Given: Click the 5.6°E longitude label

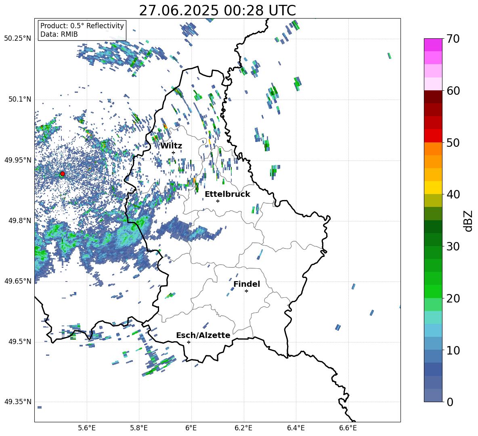Looking at the screenshot, I should pyautogui.click(x=86, y=428).
